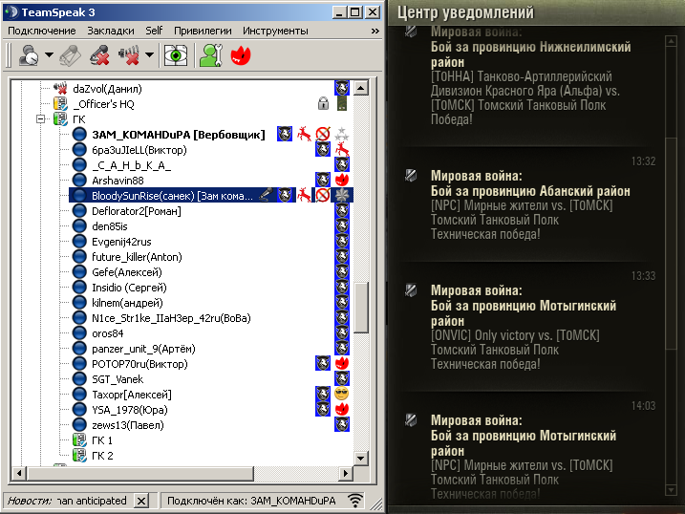
Task: Select the ГК channel
Action: click(x=79, y=119)
